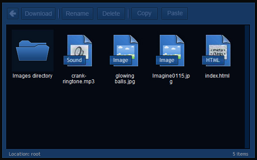Click the "glowing balls.jpg" file name
The width and height of the screenshot is (257, 160).
125,78
